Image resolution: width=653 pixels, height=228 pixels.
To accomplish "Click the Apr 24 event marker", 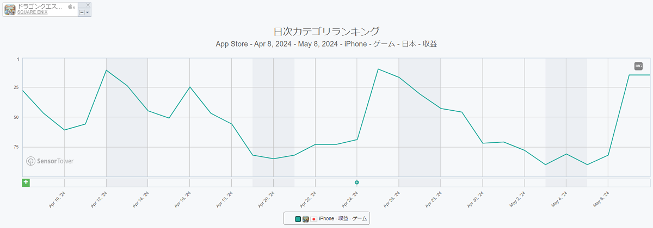I will pos(357,182).
